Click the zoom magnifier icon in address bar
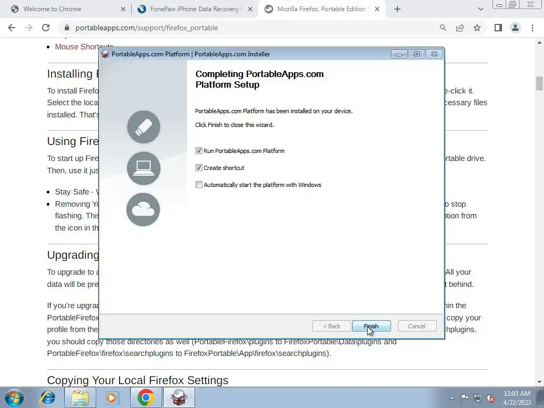The width and height of the screenshot is (544, 408). pos(443,28)
